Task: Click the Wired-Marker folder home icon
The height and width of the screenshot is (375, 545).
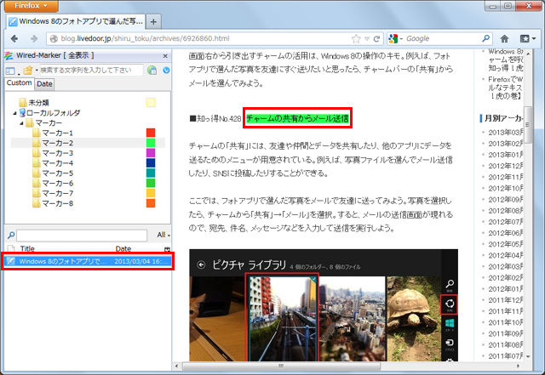Action: (28, 71)
